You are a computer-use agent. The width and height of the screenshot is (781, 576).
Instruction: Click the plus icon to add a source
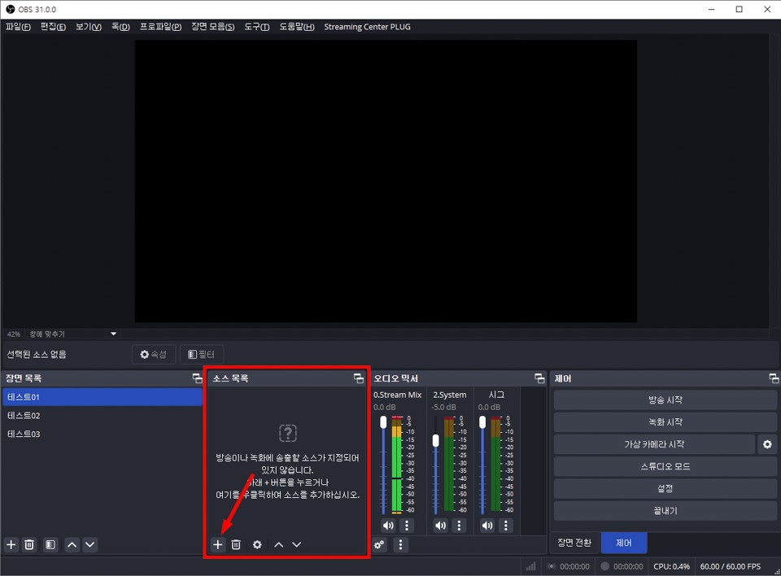click(x=218, y=544)
